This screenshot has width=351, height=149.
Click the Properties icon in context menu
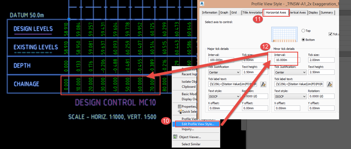(x=180, y=107)
